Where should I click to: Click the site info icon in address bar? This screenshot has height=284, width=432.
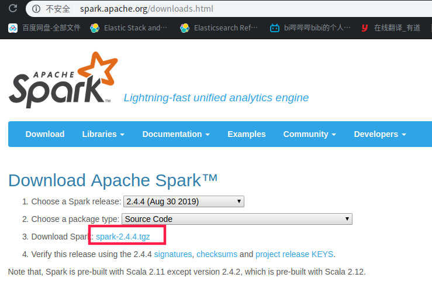tap(36, 9)
